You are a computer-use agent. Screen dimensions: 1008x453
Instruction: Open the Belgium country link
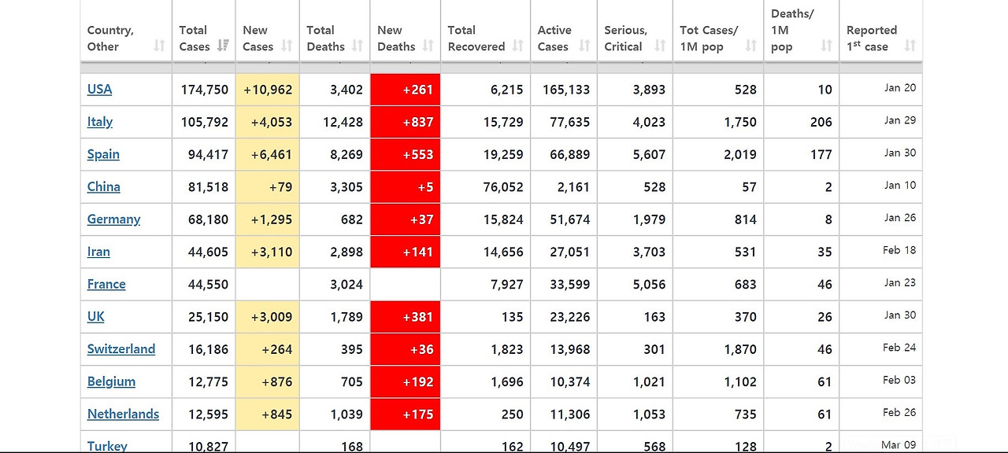111,381
